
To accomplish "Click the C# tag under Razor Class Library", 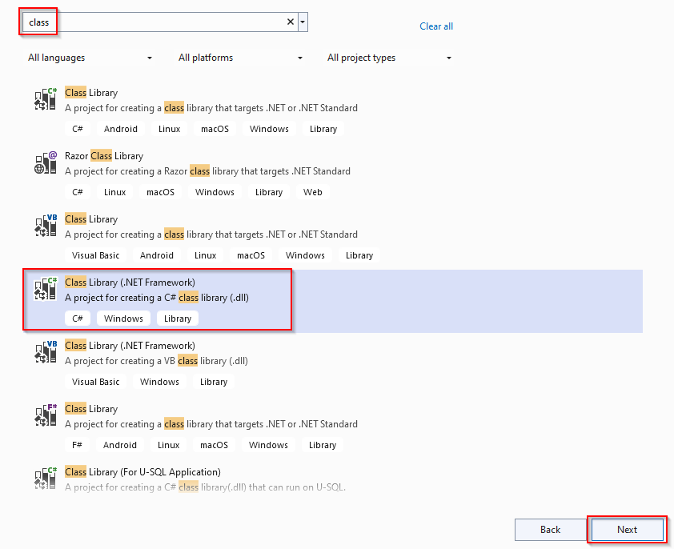I will [x=78, y=192].
